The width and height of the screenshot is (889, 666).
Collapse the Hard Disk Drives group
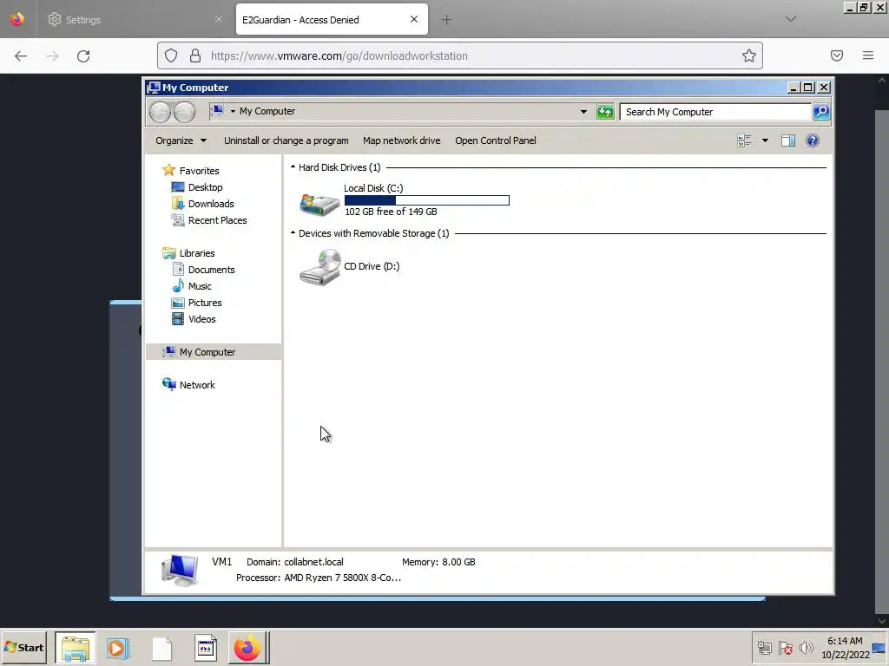click(x=293, y=167)
